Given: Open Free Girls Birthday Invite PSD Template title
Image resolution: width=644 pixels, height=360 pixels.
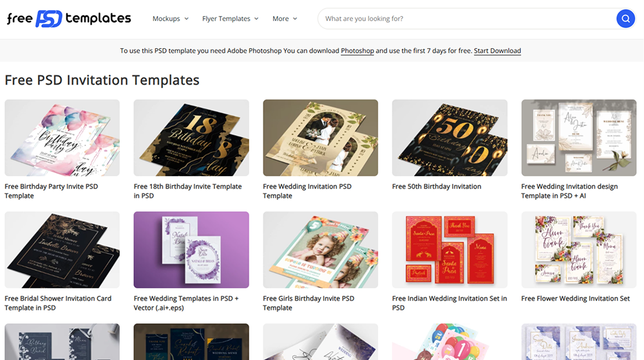Looking at the screenshot, I should 308,303.
